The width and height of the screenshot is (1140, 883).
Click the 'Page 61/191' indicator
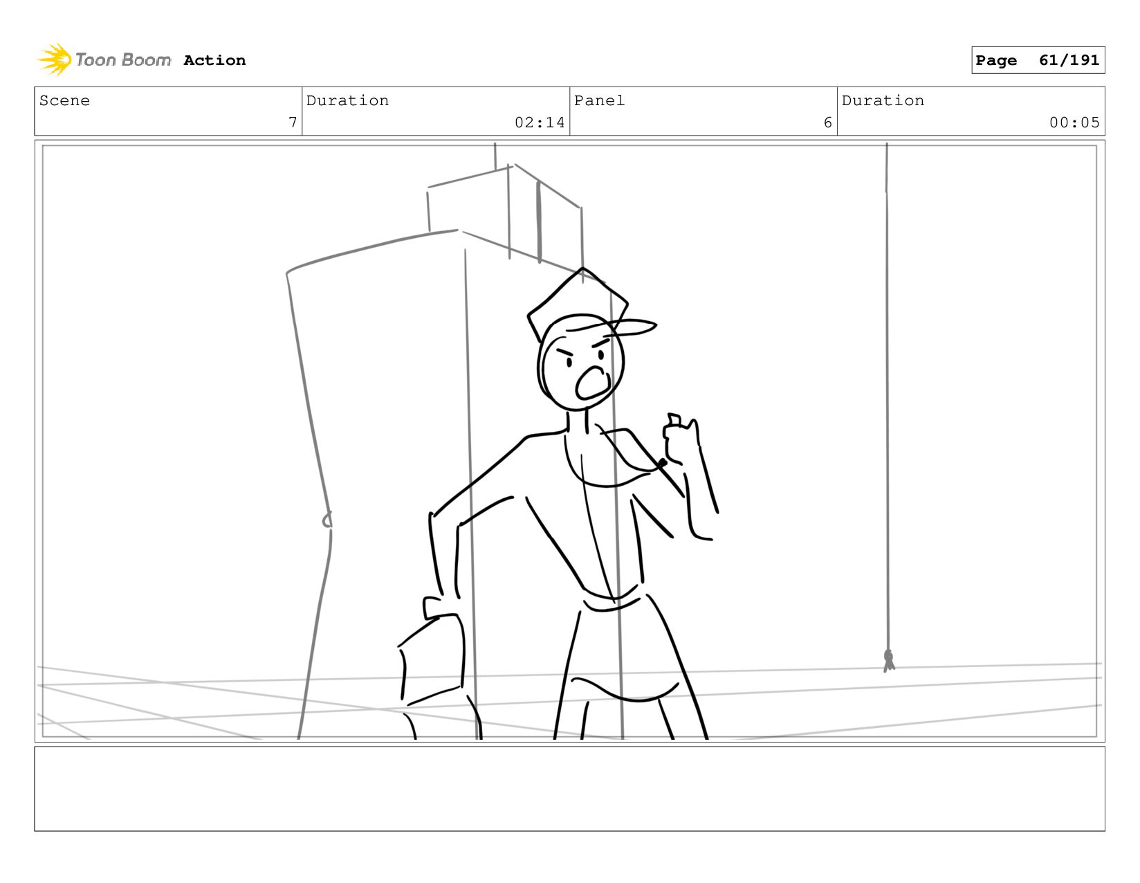[x=1038, y=60]
